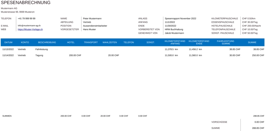Click the MAHLZEITEN column header
The height and width of the screenshot is (131, 265).
click(x=110, y=42)
